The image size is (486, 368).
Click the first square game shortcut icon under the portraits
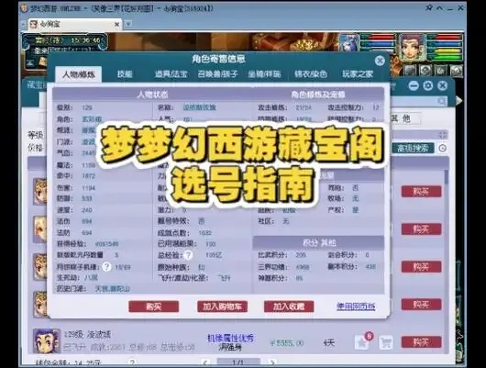pos(410,70)
